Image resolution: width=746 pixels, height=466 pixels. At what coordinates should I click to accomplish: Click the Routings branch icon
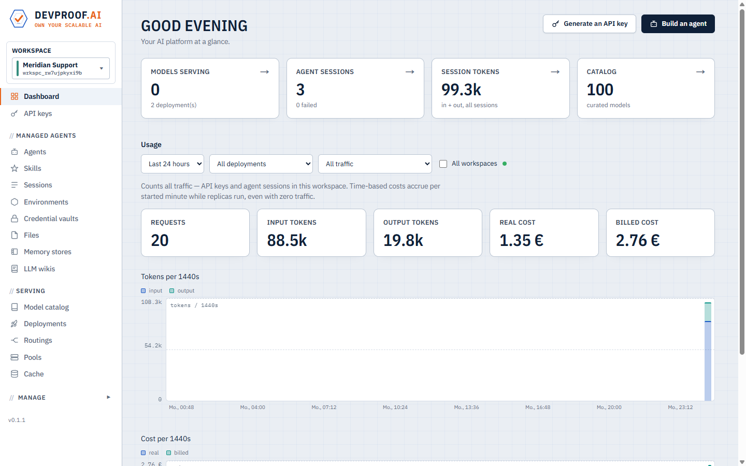tap(15, 340)
